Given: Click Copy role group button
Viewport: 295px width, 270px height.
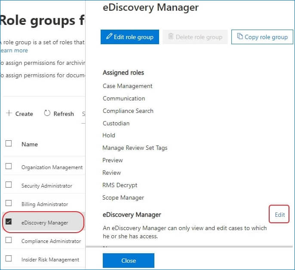Looking at the screenshot, I should click(x=262, y=37).
